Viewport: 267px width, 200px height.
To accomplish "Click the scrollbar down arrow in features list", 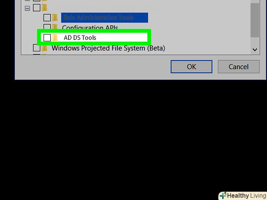I will coord(255,50).
